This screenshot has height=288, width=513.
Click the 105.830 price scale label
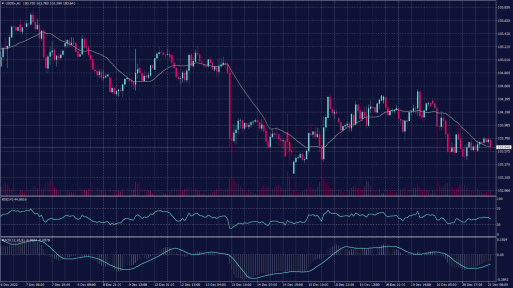(503, 7)
